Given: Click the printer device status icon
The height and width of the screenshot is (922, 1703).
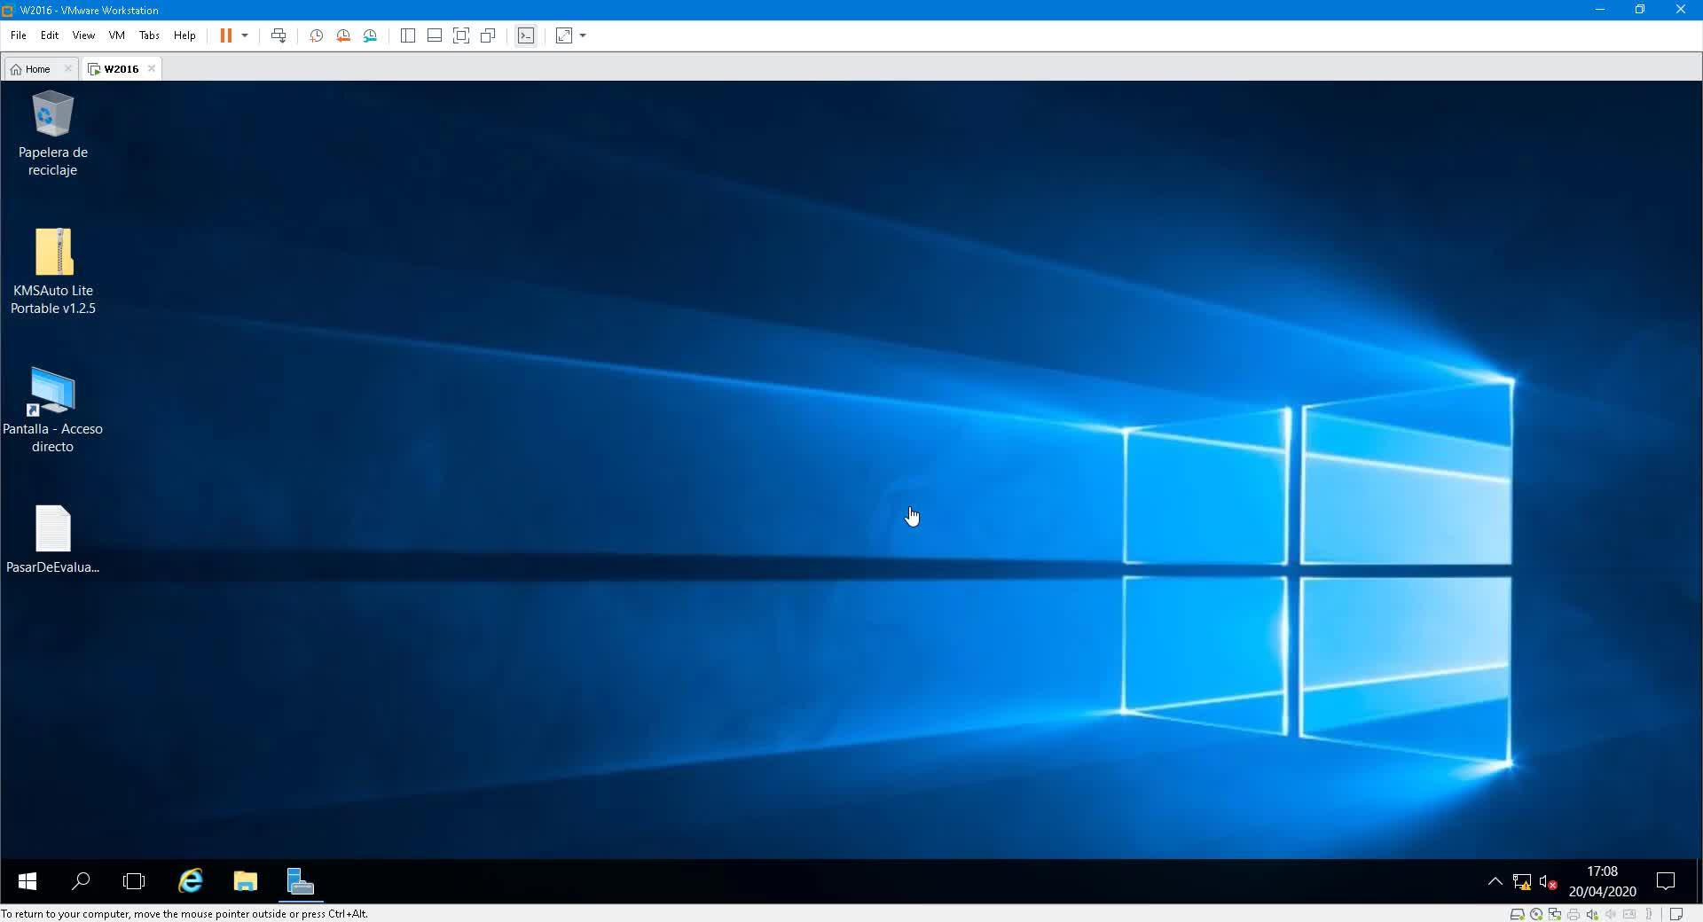Looking at the screenshot, I should tap(1574, 914).
